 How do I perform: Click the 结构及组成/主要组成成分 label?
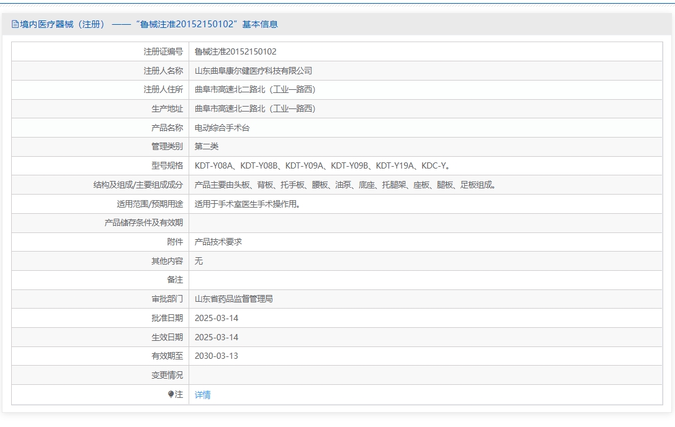point(138,185)
